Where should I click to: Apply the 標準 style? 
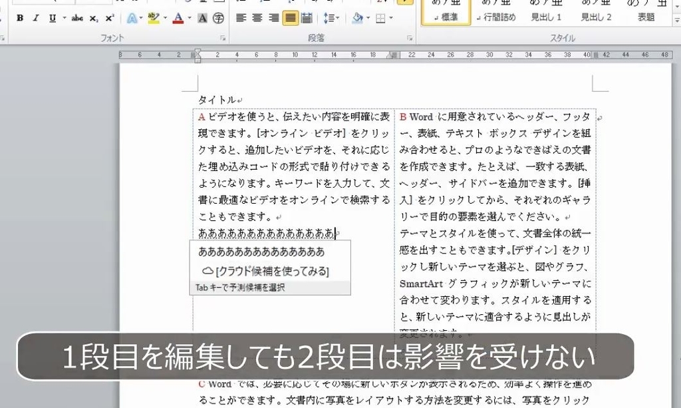(446, 12)
